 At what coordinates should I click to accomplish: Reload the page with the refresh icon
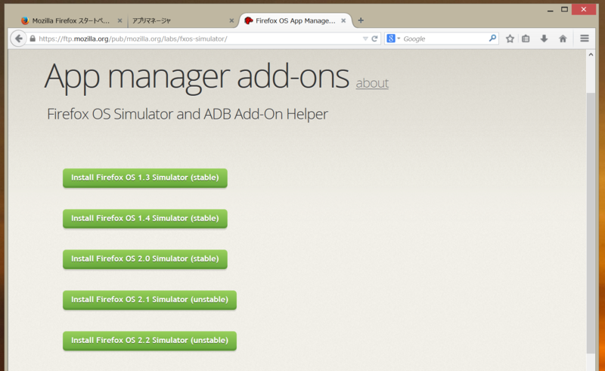point(374,39)
